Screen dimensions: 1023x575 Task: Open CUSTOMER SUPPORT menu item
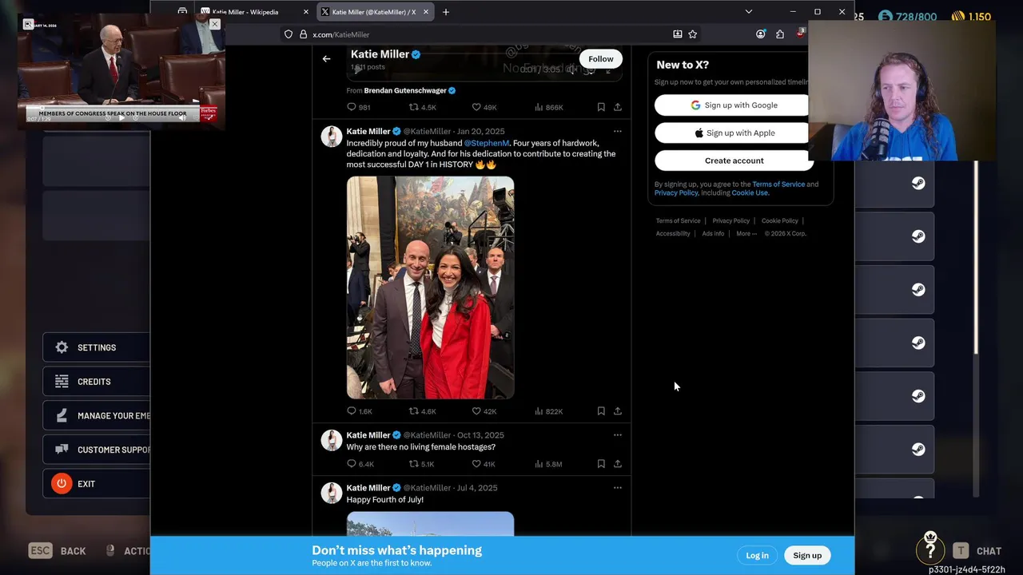(x=97, y=450)
